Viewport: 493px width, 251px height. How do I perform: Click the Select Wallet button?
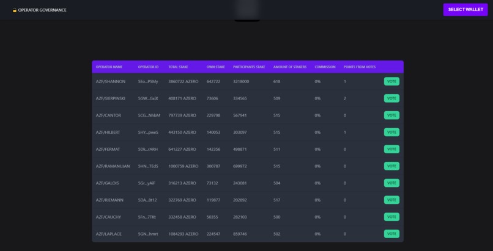pyautogui.click(x=465, y=9)
